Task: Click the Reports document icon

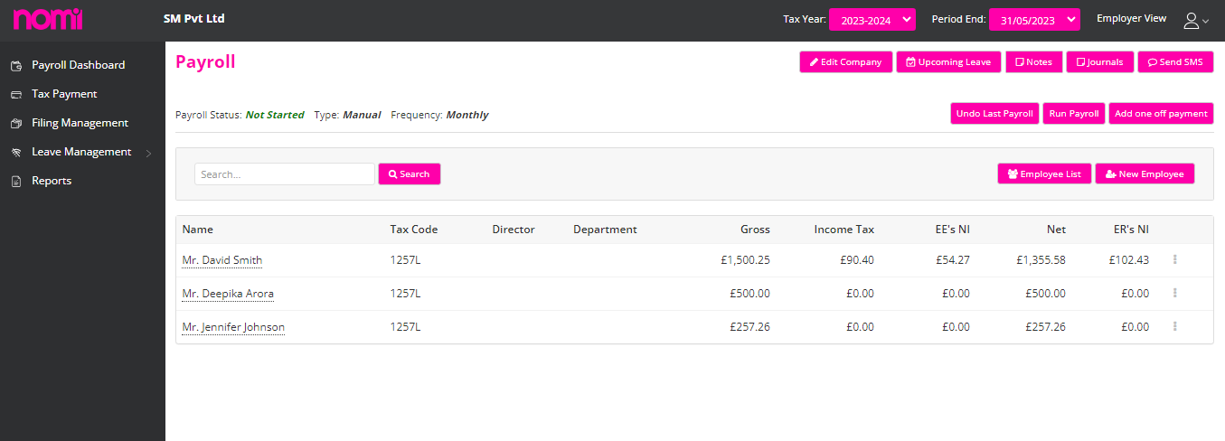Action: pyautogui.click(x=15, y=181)
